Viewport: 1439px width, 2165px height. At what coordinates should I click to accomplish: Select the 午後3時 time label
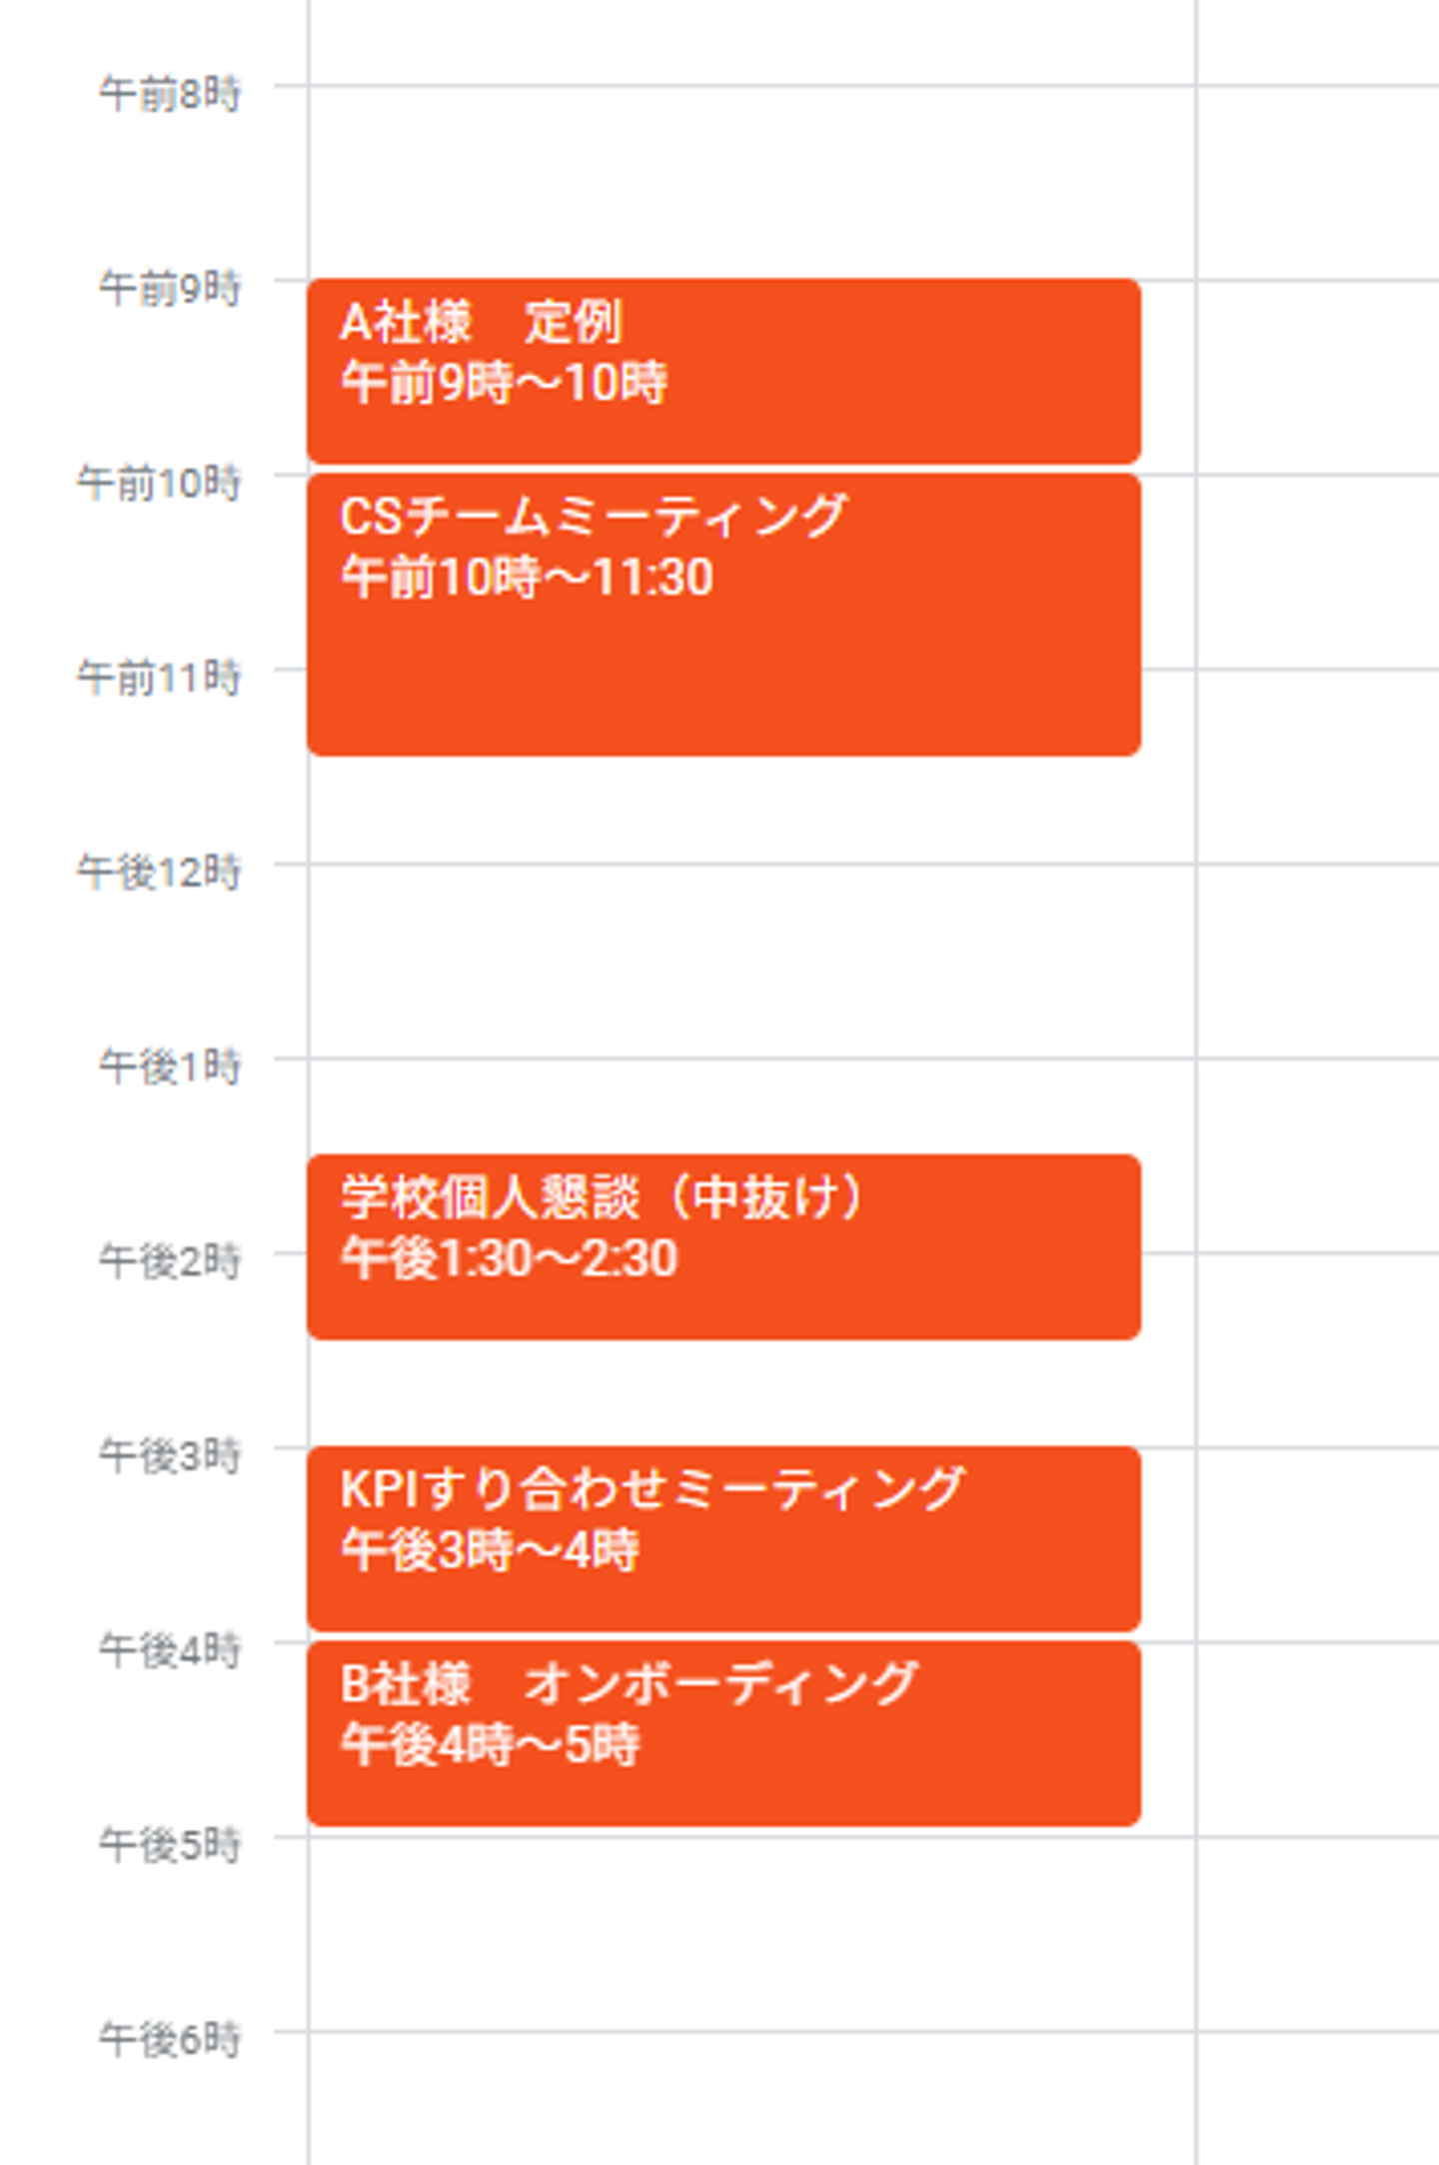[x=170, y=1455]
